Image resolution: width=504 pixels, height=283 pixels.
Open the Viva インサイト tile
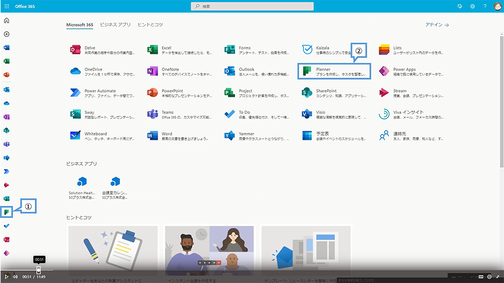click(x=411, y=114)
